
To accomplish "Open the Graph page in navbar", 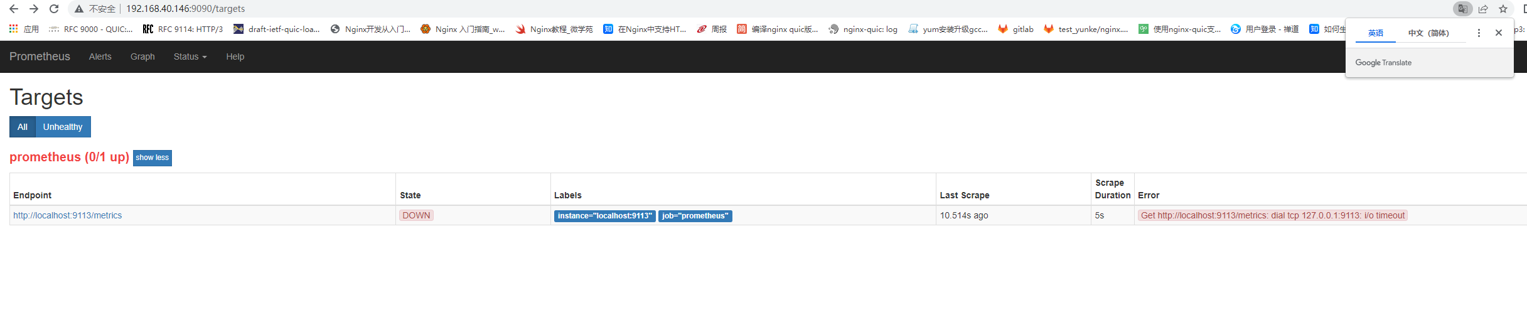I will pyautogui.click(x=142, y=56).
